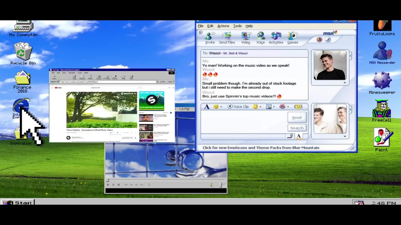Open MSN Messenger desktop shortcut

[382, 53]
